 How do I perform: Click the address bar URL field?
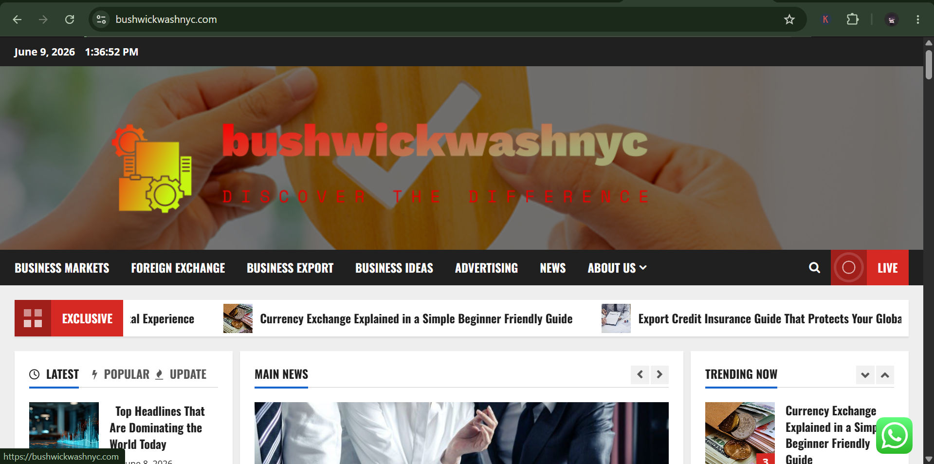point(438,19)
